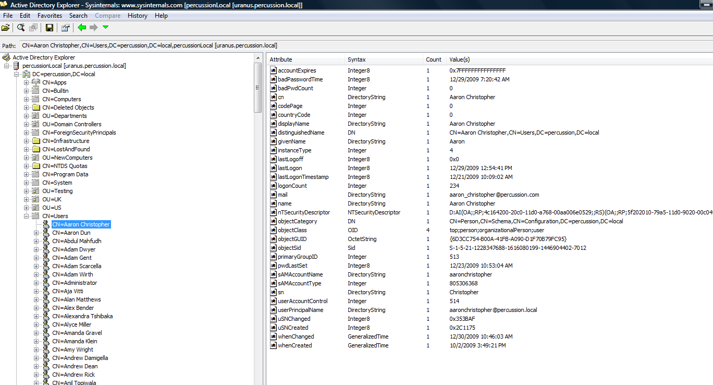Viewport: 713px width, 385px height.
Task: Expand the OU=Departments node
Action: click(x=27, y=116)
